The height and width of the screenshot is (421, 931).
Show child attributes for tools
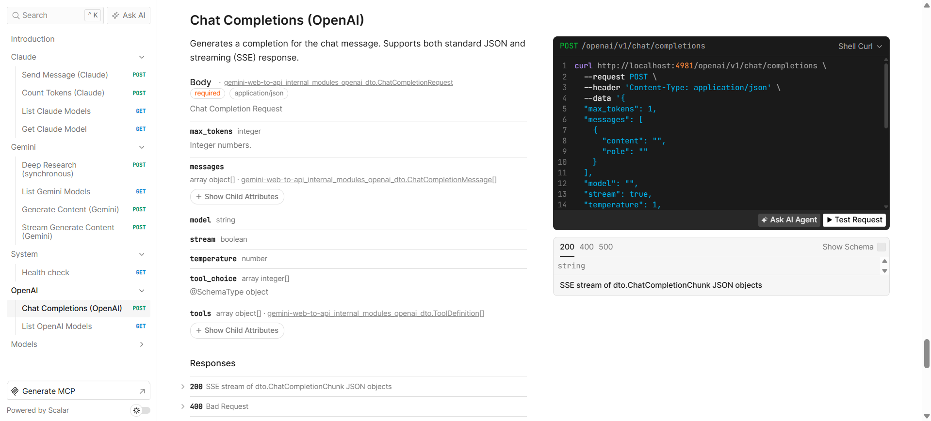237,330
